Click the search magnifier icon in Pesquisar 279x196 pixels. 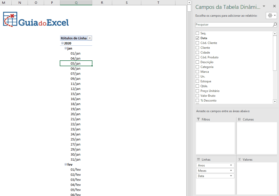pos(275,25)
